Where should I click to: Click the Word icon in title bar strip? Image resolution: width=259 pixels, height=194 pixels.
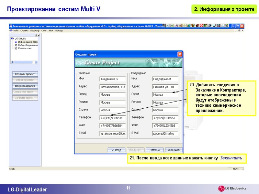pyautogui.click(x=168, y=26)
